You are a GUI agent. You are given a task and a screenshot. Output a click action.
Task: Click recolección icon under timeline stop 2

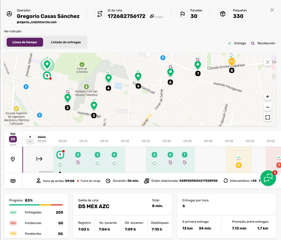(78, 162)
